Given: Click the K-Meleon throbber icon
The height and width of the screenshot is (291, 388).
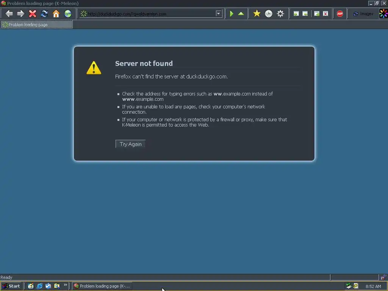Looking at the screenshot, I should (383, 13).
